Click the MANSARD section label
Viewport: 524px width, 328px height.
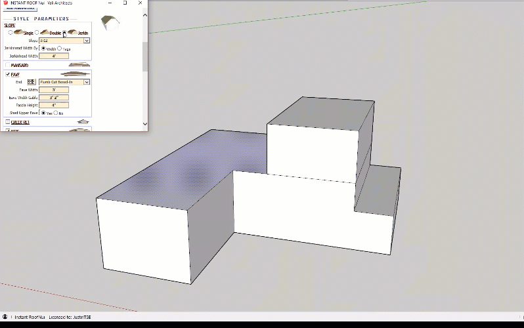pyautogui.click(x=20, y=65)
